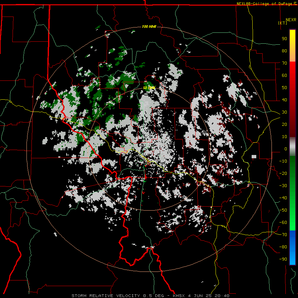This screenshot has width=298, height=298.
Task: Click the -80 value on velocity scale
Action: [283, 247]
